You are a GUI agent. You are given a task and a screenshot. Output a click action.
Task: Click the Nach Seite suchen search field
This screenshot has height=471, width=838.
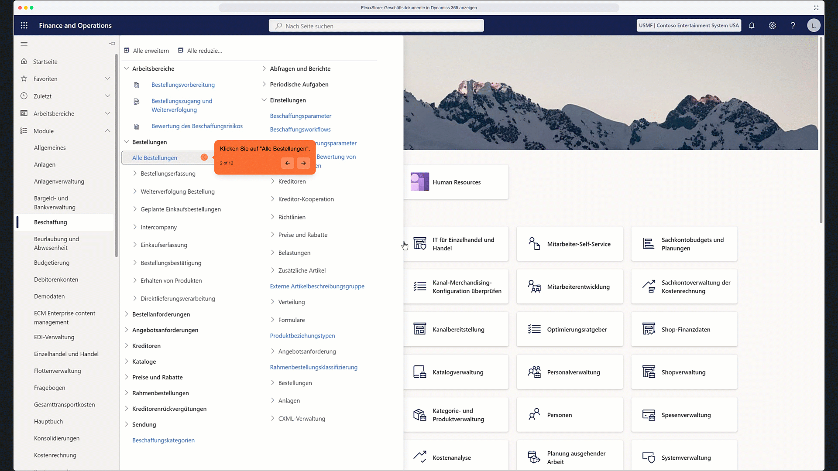pyautogui.click(x=376, y=26)
